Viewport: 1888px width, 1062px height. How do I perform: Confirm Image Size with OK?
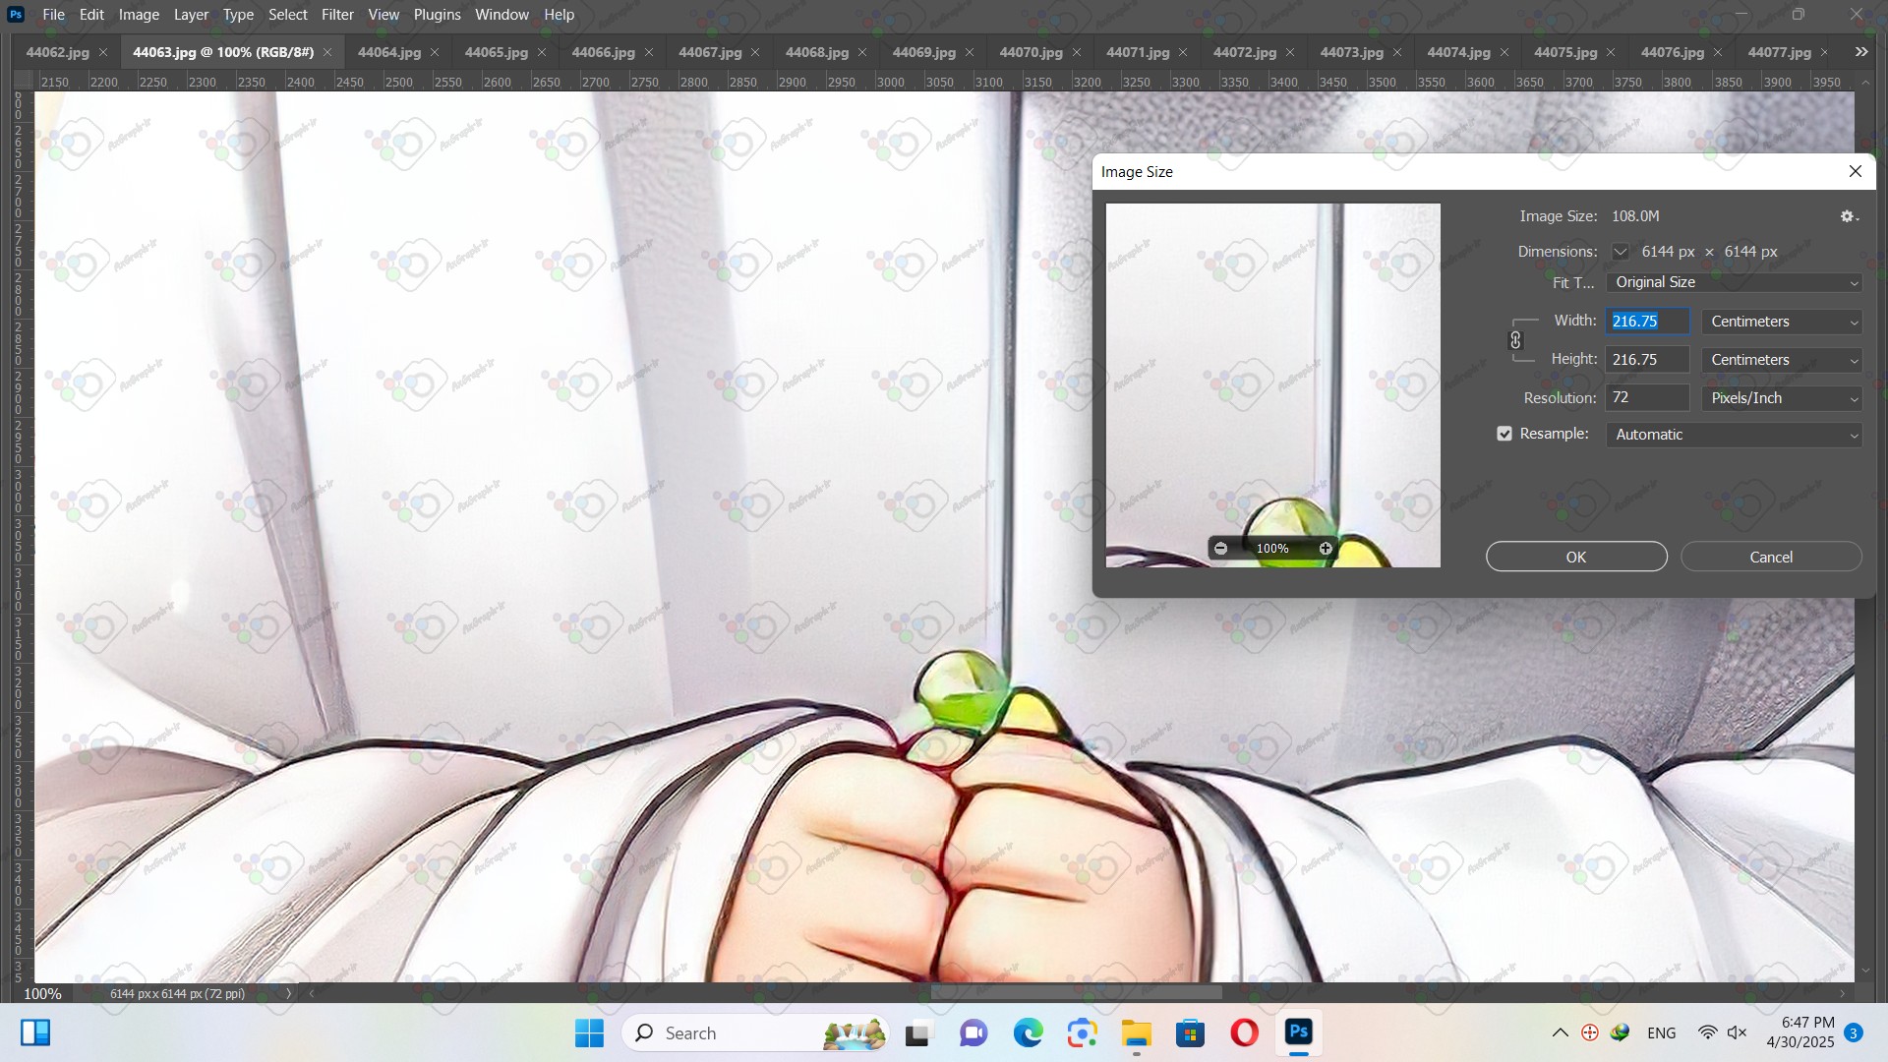click(x=1576, y=557)
